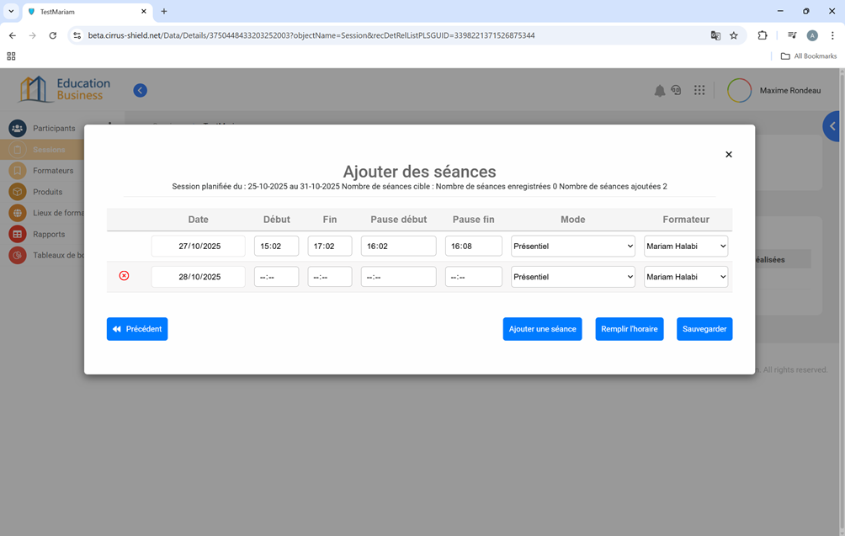Reload the page in browser
The width and height of the screenshot is (845, 536).
[53, 35]
